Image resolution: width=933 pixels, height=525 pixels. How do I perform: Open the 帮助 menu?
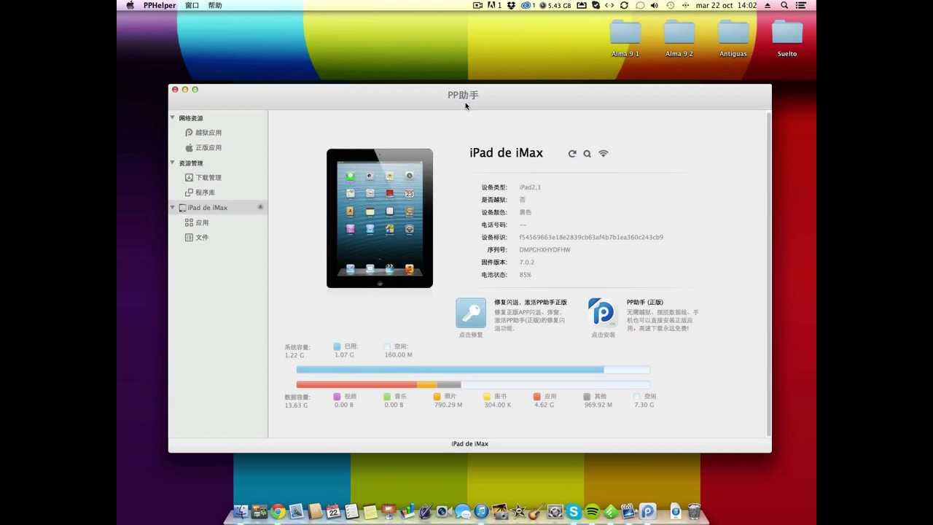[215, 5]
